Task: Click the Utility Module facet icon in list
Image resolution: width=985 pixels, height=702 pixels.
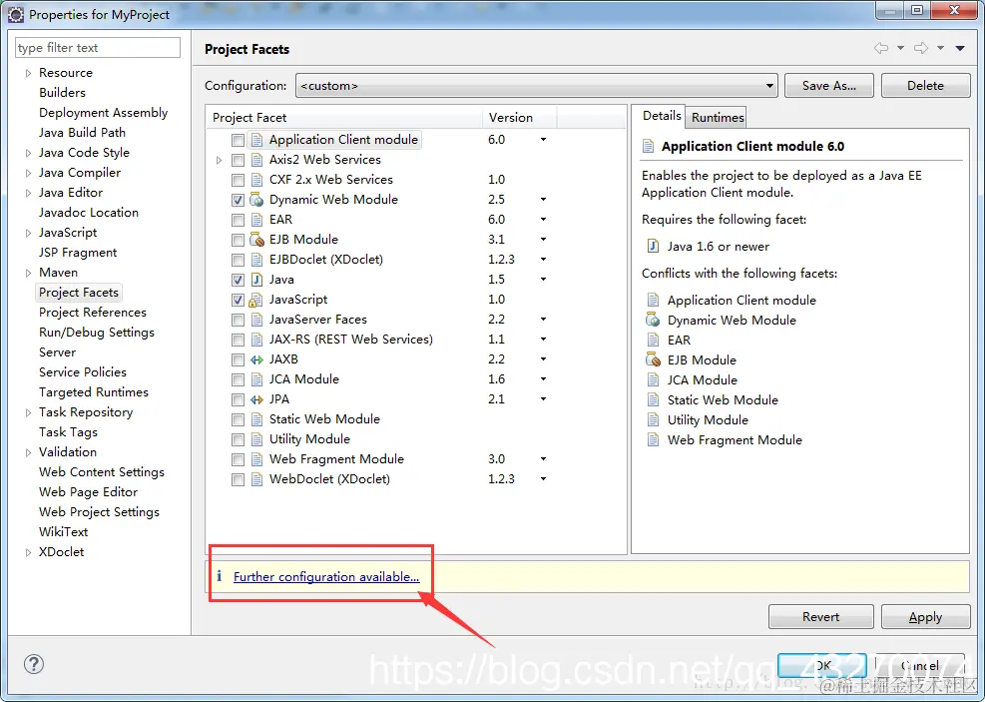Action: coord(256,439)
